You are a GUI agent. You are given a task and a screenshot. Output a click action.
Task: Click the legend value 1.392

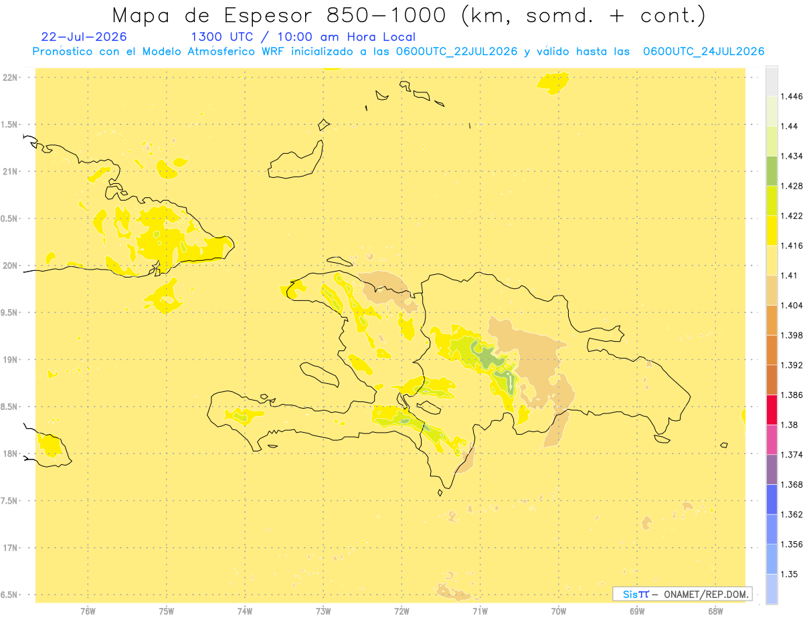pos(792,365)
